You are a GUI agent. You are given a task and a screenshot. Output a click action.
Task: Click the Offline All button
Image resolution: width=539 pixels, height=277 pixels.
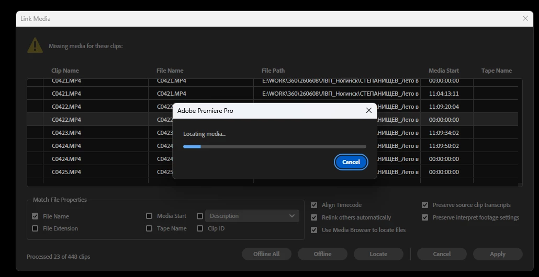tap(266, 254)
